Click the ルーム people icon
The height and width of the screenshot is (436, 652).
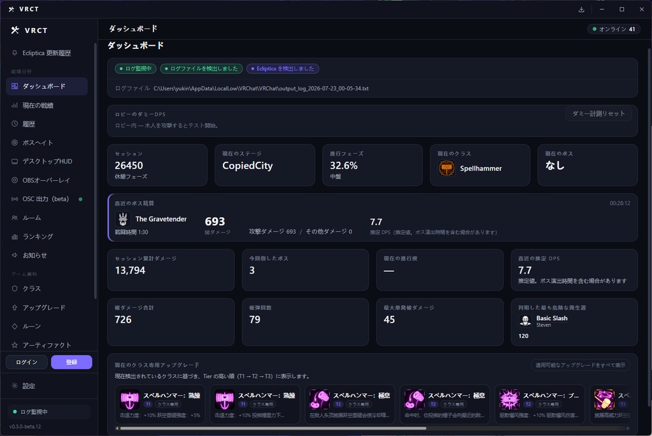15,218
